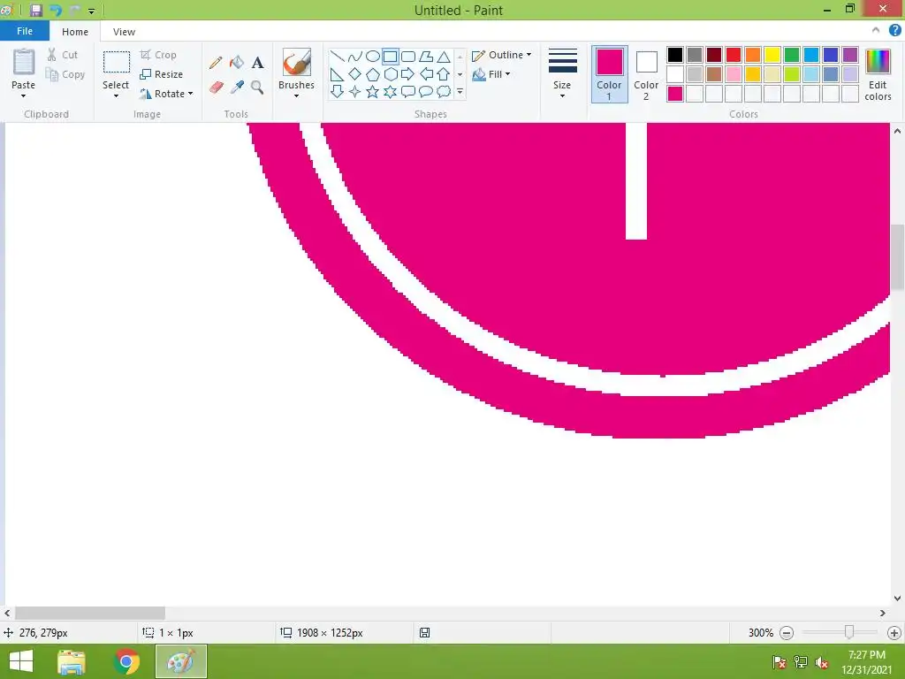Choose the Hexagon shape
Viewport: 905px width, 679px height.
click(391, 74)
